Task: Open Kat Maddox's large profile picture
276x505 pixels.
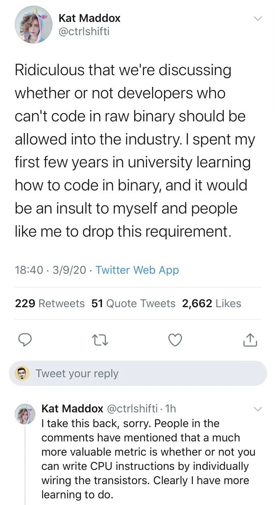Action: pos(34,24)
